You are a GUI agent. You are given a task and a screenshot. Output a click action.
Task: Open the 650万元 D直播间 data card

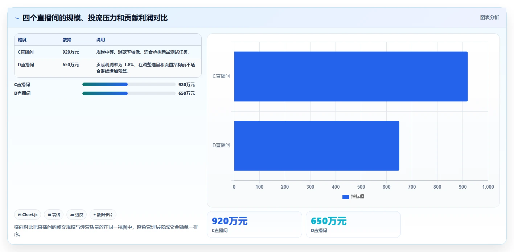pyautogui.click(x=353, y=224)
